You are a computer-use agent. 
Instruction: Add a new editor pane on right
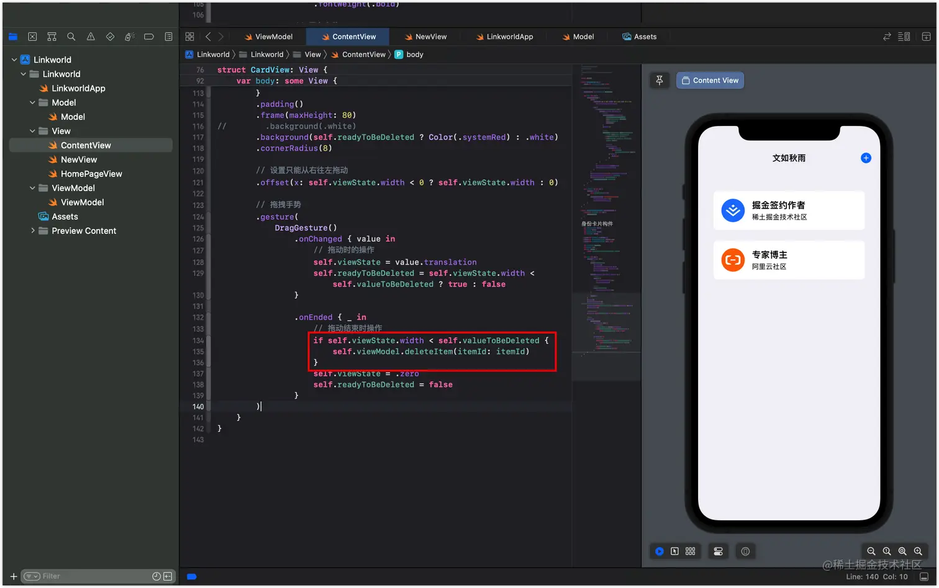point(926,37)
